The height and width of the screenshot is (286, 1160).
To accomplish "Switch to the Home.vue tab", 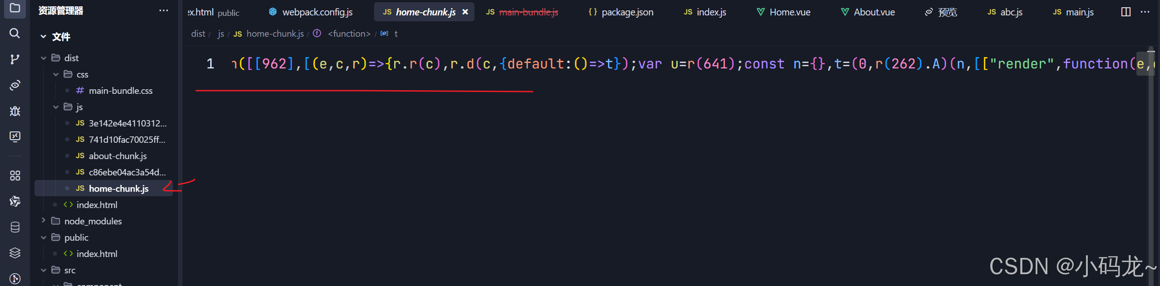I will click(783, 12).
